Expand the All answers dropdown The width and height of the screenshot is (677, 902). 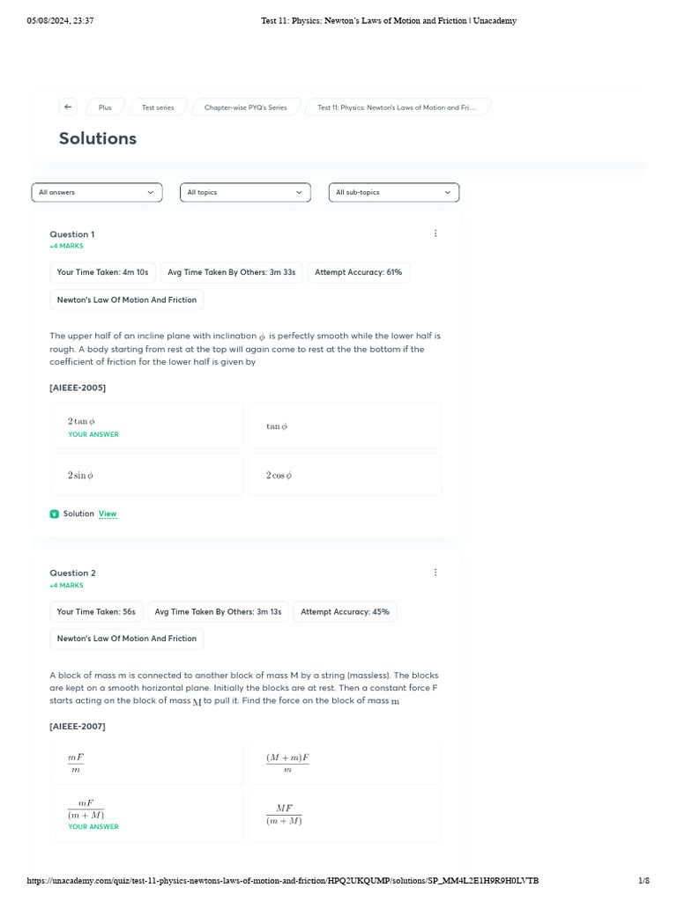click(x=97, y=192)
